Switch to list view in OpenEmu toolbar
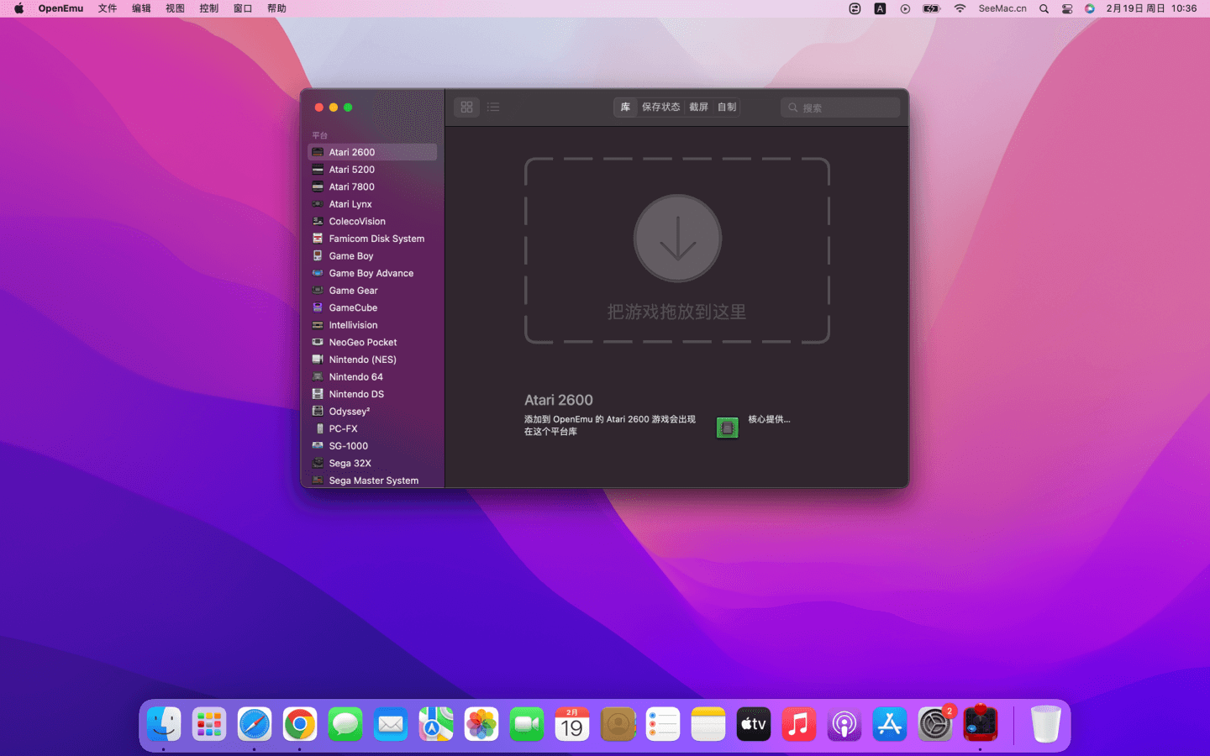 (x=493, y=107)
